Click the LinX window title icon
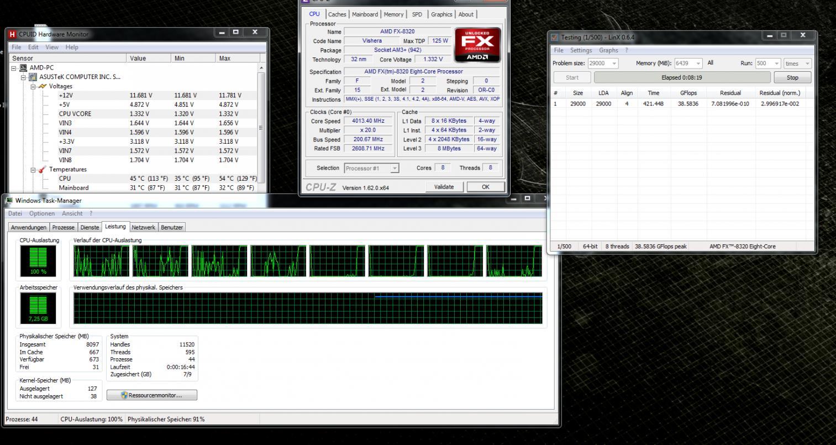The height and width of the screenshot is (445, 836). click(x=555, y=38)
